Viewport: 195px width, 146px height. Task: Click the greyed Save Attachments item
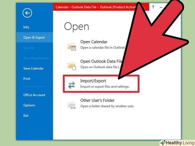(36, 58)
